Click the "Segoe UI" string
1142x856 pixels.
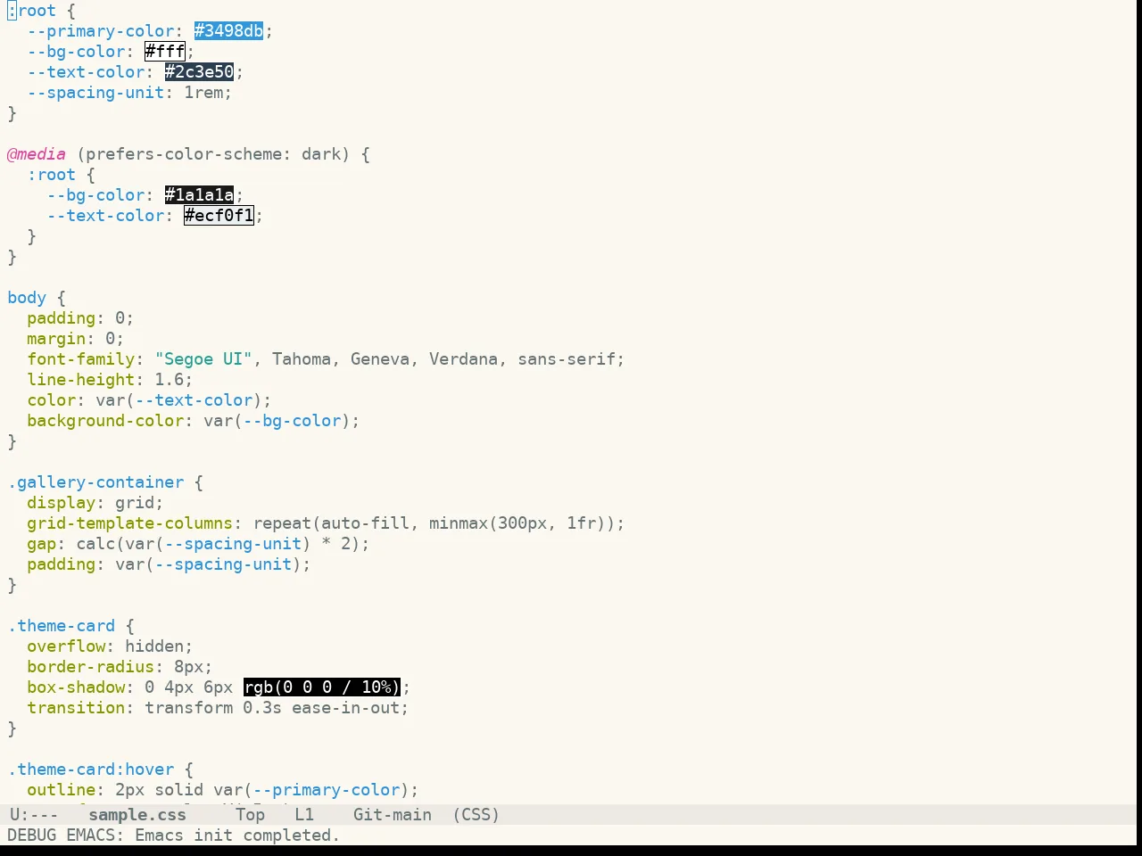pos(203,359)
